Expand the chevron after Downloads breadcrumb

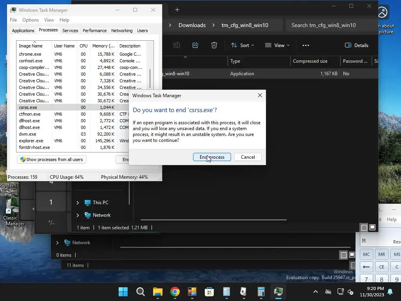click(x=213, y=25)
